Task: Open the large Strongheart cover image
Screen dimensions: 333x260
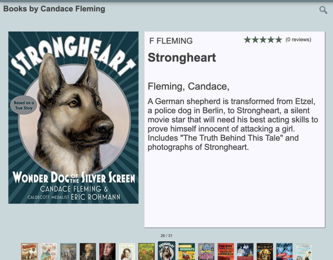Action: click(x=74, y=118)
